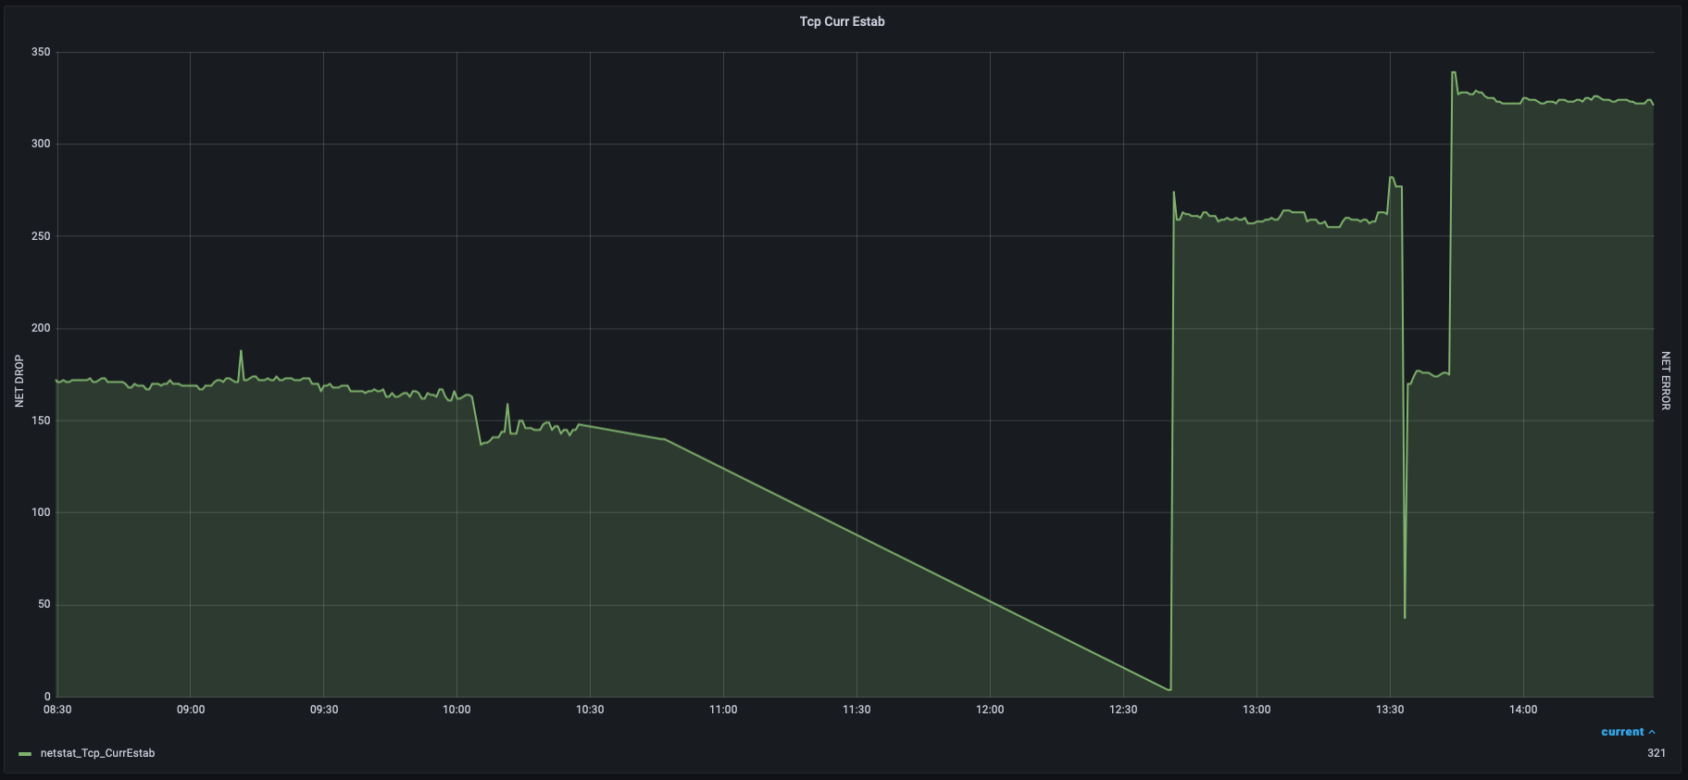Click the 300 y-axis value

coord(41,144)
